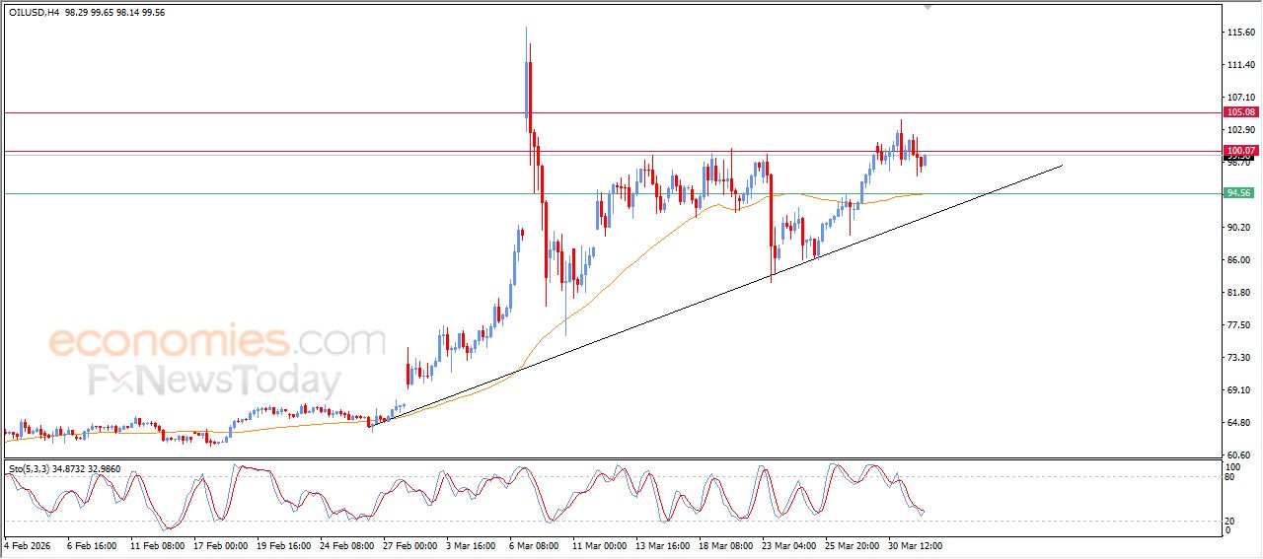Click the stochastic 20 level label
This screenshot has width=1263, height=559.
click(1229, 521)
